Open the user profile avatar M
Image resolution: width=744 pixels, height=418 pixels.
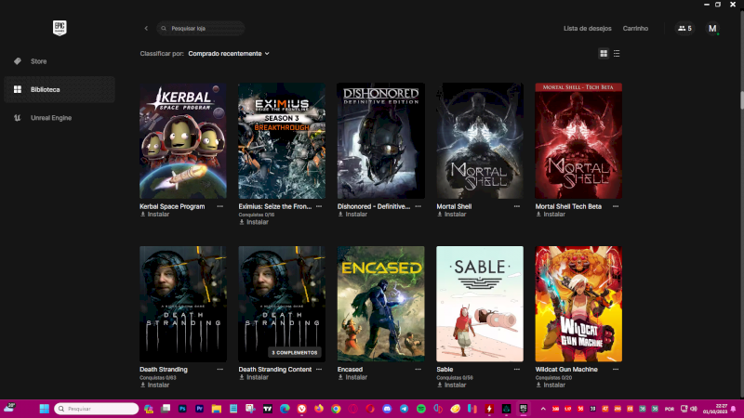click(x=712, y=29)
